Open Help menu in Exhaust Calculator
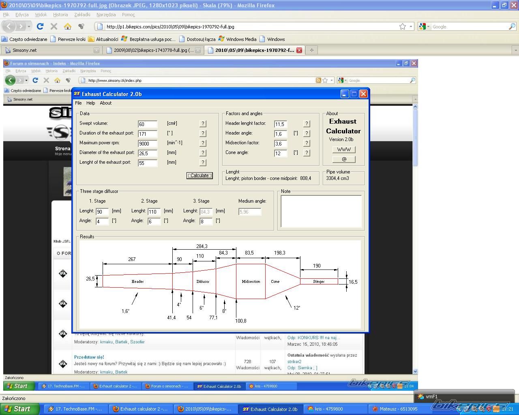The image size is (519, 415). pos(90,103)
